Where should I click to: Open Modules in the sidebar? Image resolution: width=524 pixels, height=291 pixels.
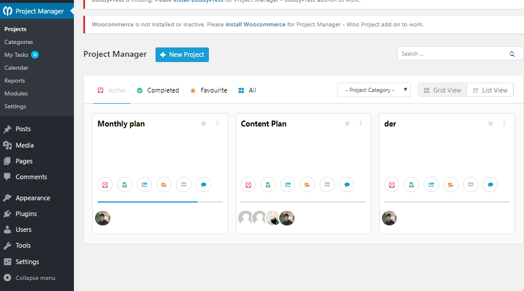[x=16, y=94]
